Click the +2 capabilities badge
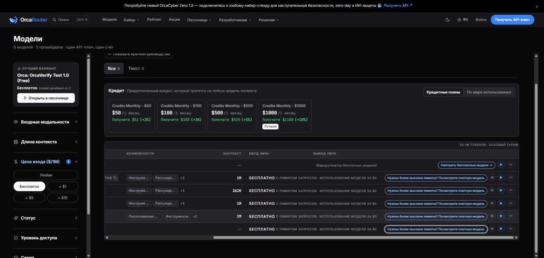Screen dimensions: 544x258 click(x=195, y=216)
